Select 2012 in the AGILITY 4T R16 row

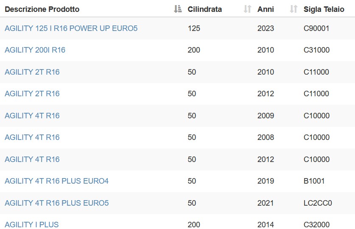click(x=266, y=159)
